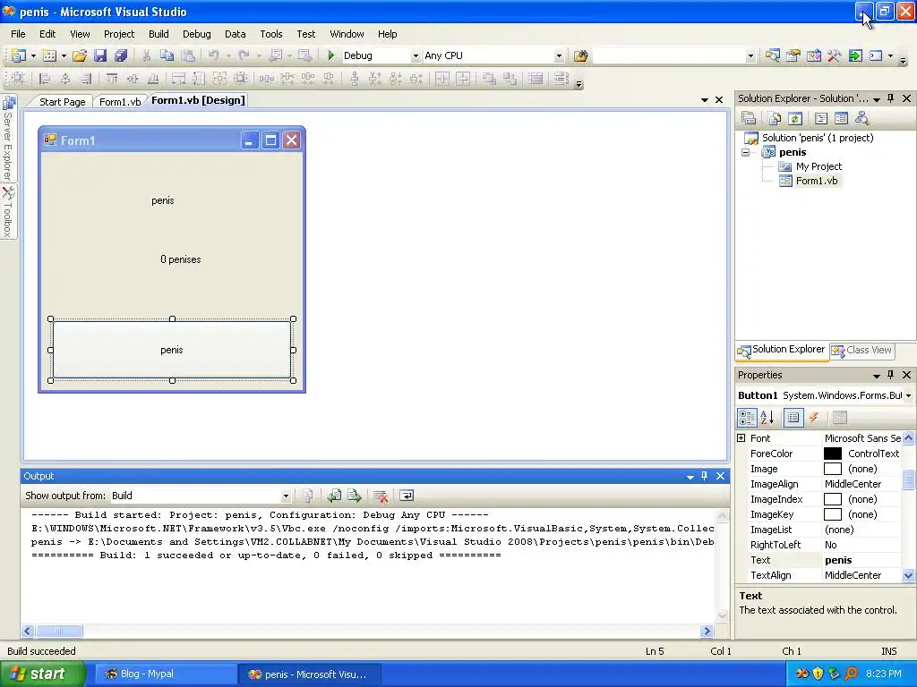The height and width of the screenshot is (687, 917).
Task: Click Clear All icon in Output panel
Action: point(381,496)
